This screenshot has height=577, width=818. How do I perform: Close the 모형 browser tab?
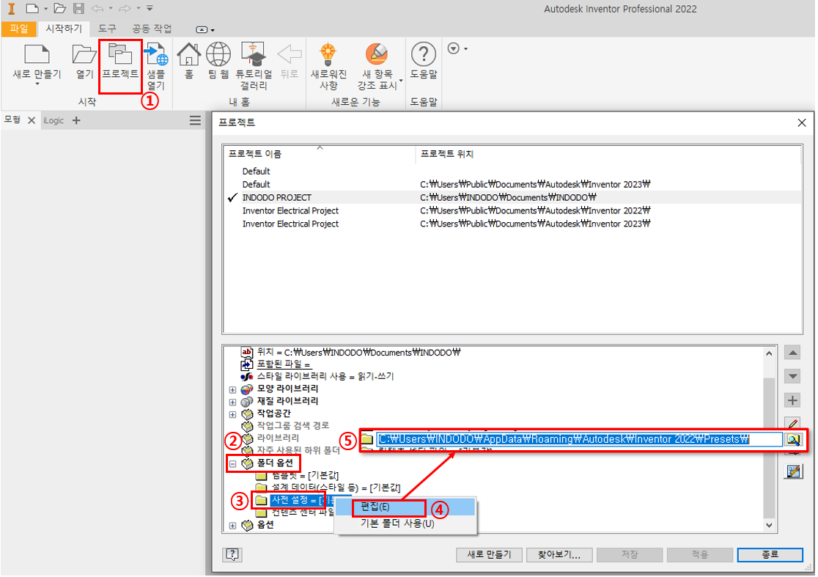32,120
